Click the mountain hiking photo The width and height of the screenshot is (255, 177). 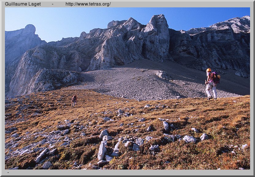coord(127,88)
